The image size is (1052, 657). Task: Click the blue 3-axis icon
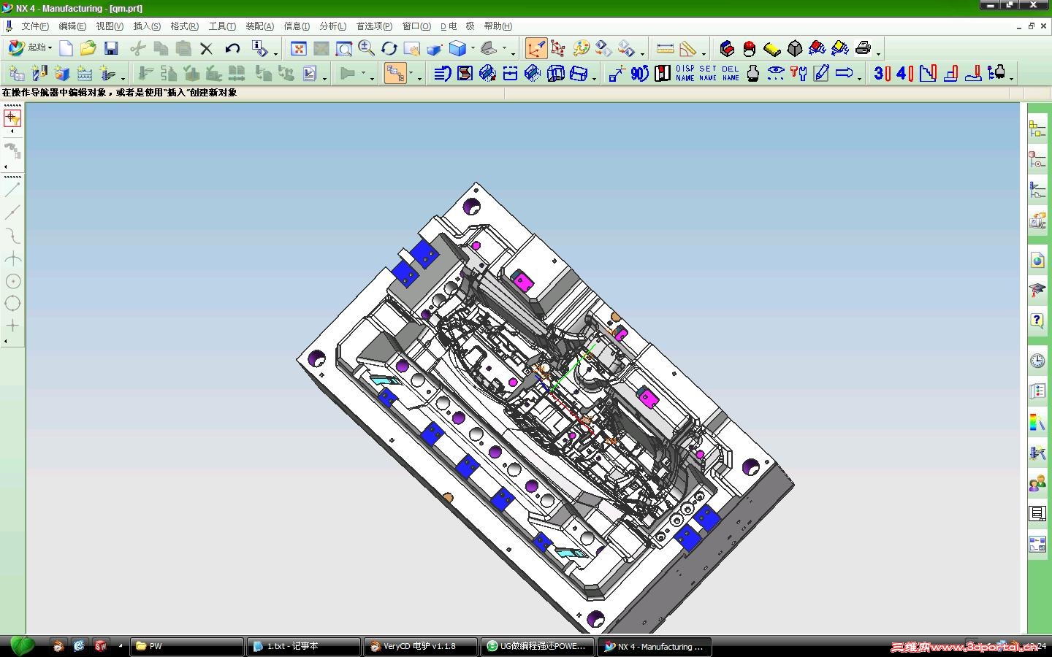point(882,73)
